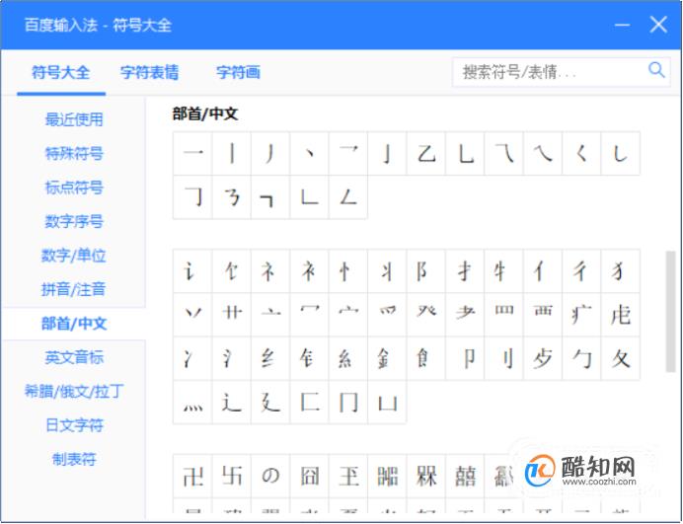Insert the 氵 water radical
This screenshot has width=683, height=524.
click(x=231, y=358)
